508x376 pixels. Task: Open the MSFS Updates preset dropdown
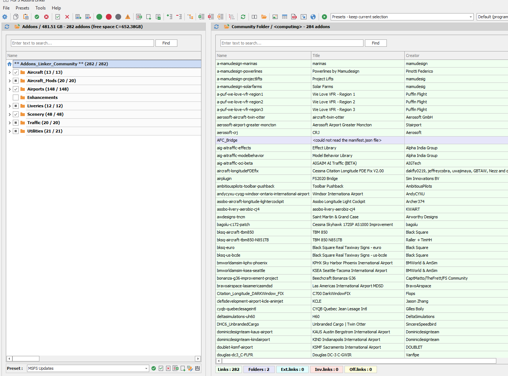[x=146, y=368]
